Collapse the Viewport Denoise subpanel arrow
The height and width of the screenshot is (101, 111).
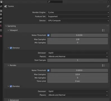click(x=8, y=48)
